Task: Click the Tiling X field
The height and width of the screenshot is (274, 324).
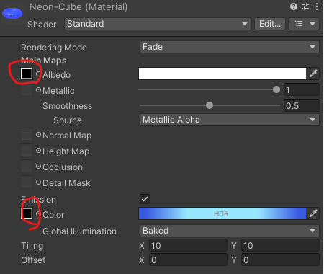Action: point(188,245)
